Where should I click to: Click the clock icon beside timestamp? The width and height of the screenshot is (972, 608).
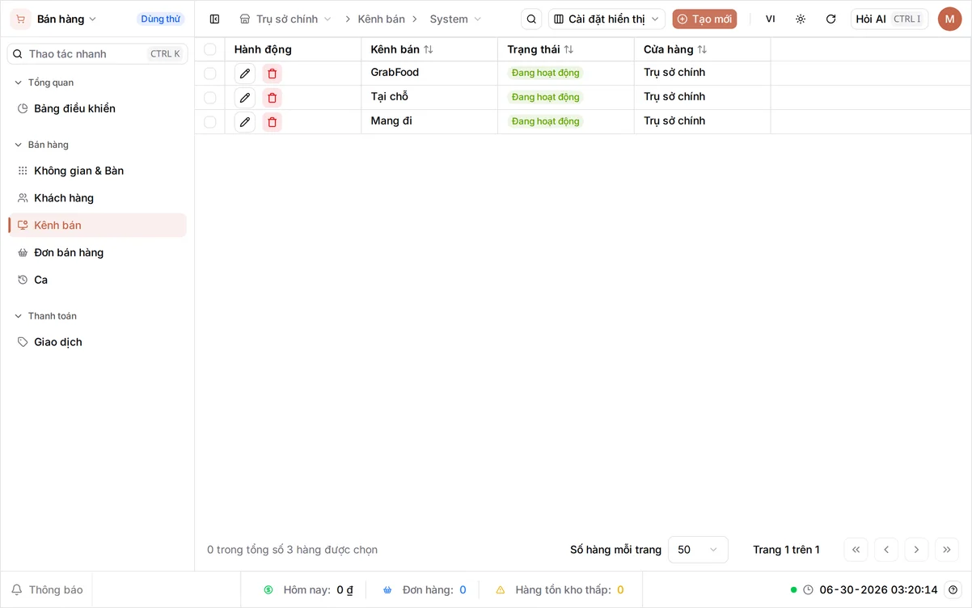pos(808,589)
